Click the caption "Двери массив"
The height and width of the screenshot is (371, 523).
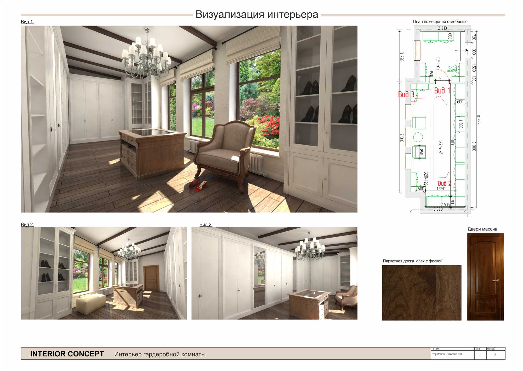pyautogui.click(x=482, y=229)
